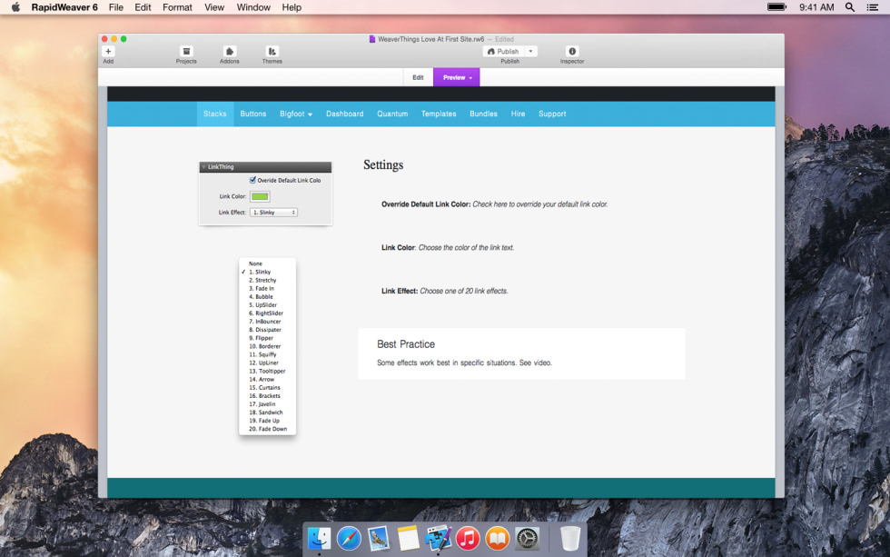Viewport: 890px width, 557px height.
Task: Choose 8. Dissipater effect
Action: (x=267, y=329)
